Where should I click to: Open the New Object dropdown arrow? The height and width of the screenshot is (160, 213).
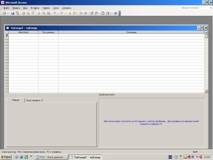pos(111,13)
